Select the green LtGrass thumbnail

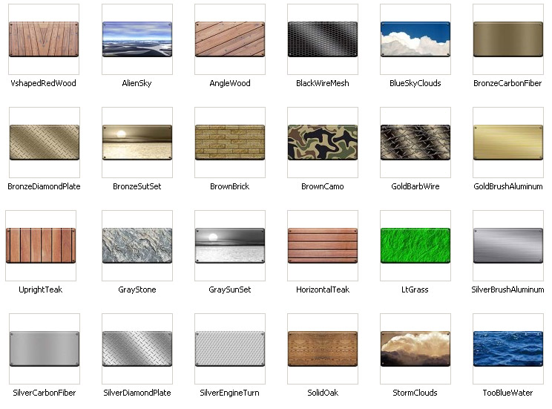coord(415,246)
